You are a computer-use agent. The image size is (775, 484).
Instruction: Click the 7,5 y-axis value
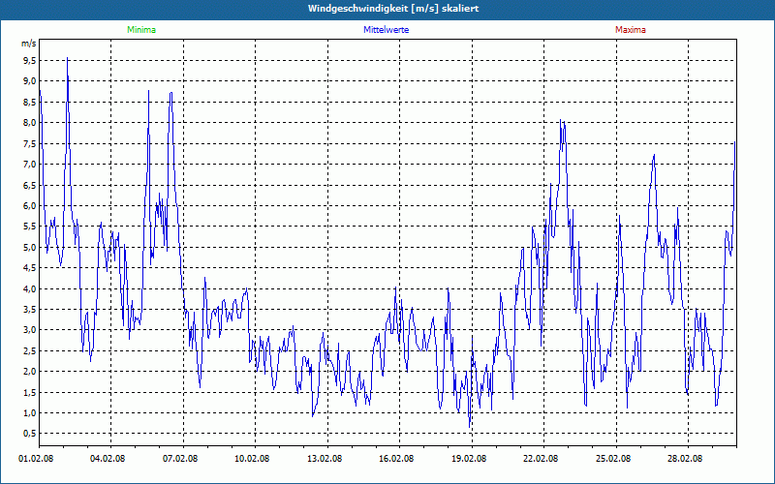30,143
